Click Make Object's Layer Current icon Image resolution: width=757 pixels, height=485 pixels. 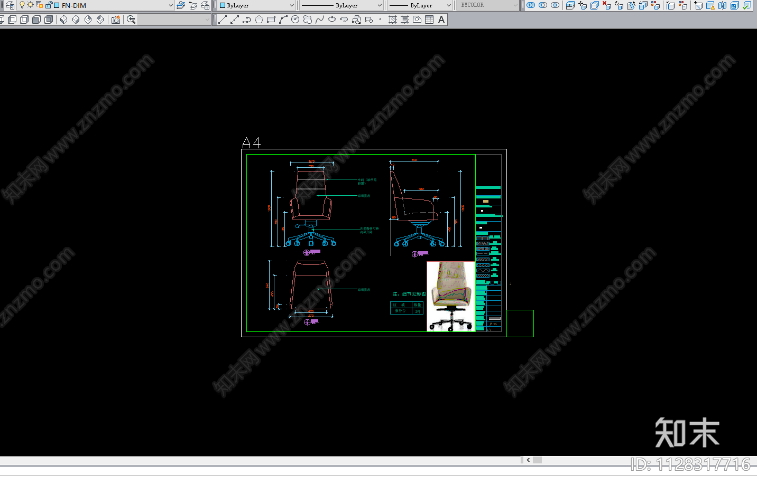coord(181,5)
